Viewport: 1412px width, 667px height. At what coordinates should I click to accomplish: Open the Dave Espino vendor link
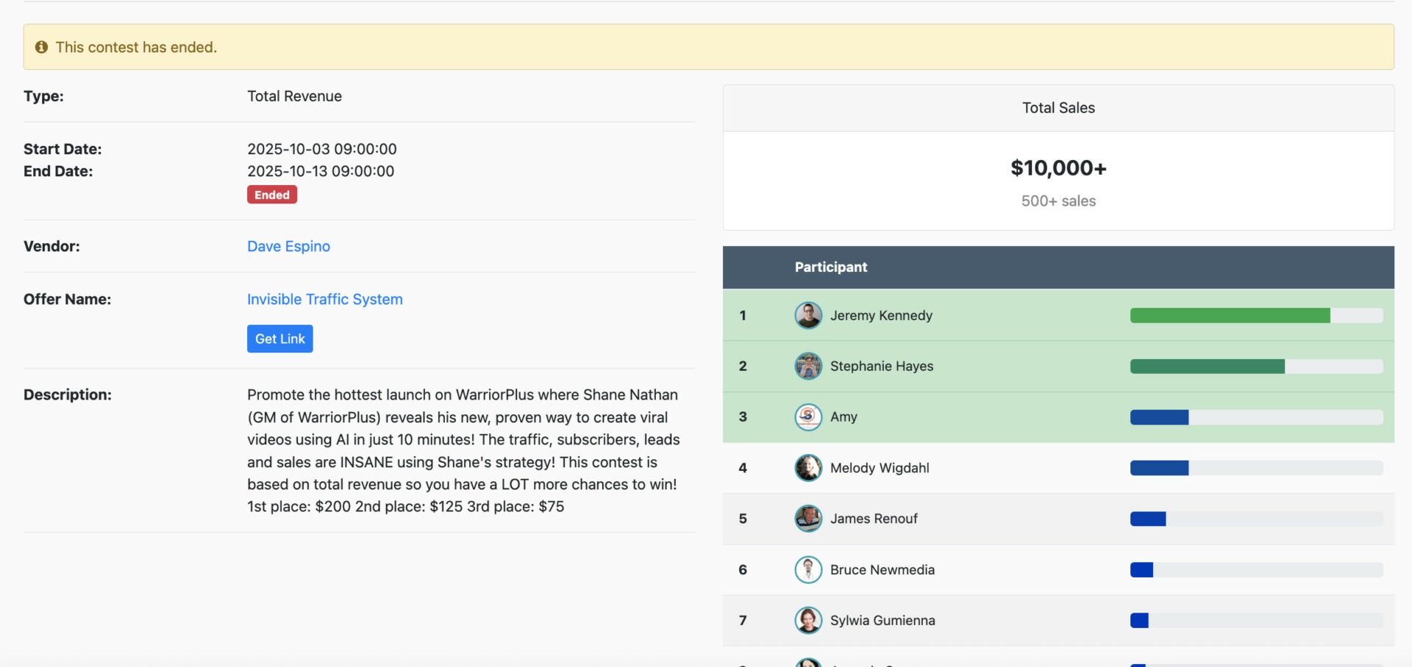pos(288,246)
